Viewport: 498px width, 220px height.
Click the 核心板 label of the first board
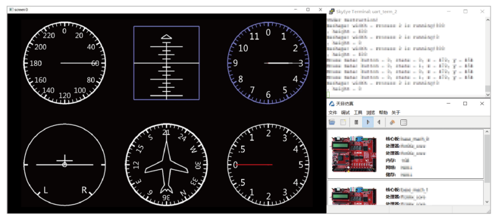(393, 139)
